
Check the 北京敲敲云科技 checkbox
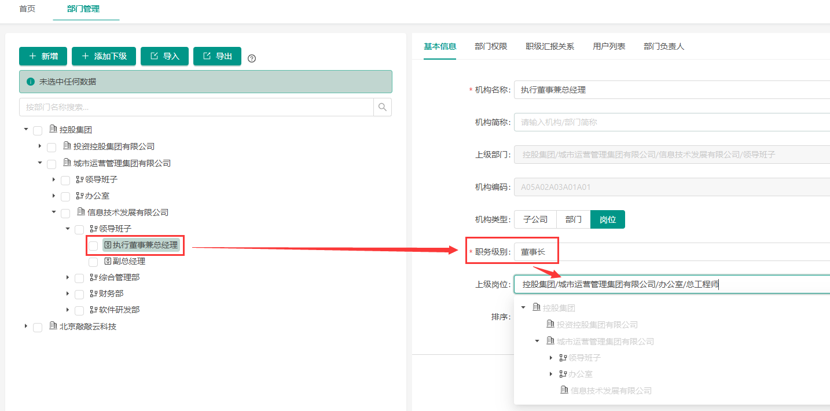(x=38, y=327)
